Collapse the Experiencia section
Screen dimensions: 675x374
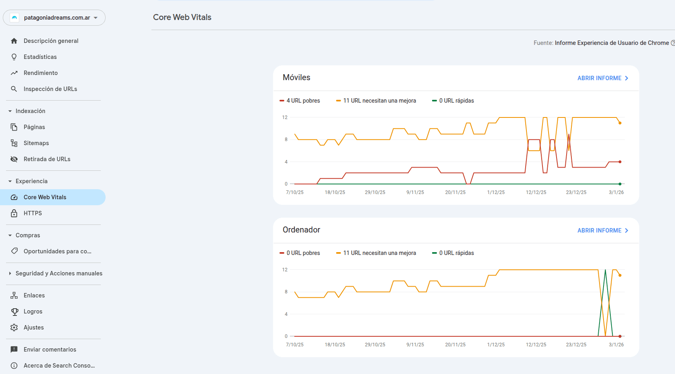click(x=10, y=181)
